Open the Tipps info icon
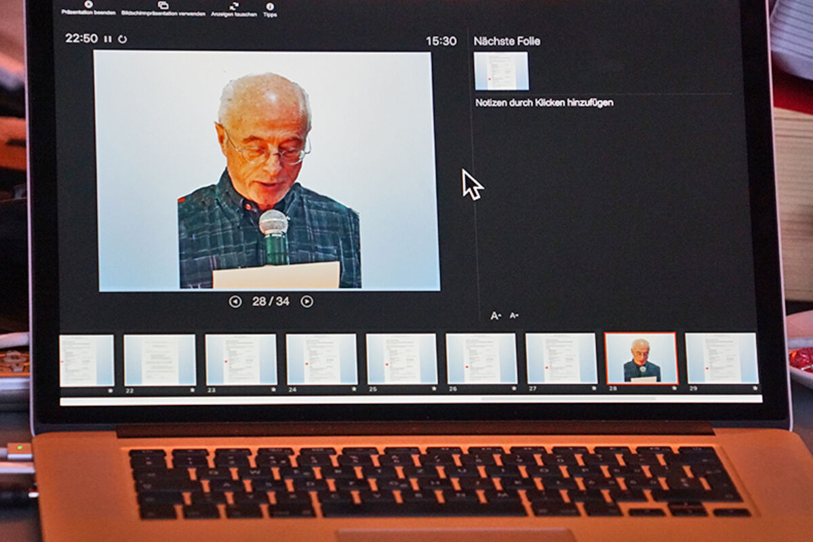Image resolution: width=813 pixels, height=542 pixels. pyautogui.click(x=270, y=6)
